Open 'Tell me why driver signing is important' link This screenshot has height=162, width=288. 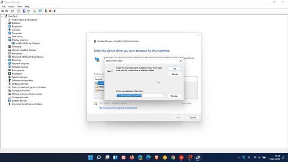pos(118,108)
